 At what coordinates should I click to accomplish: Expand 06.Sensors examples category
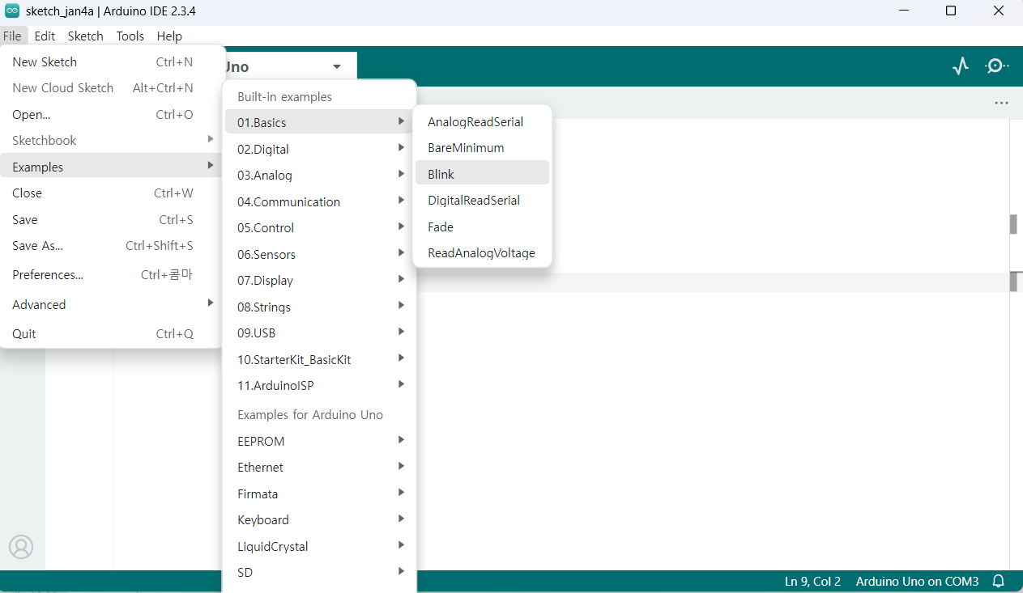pos(319,254)
